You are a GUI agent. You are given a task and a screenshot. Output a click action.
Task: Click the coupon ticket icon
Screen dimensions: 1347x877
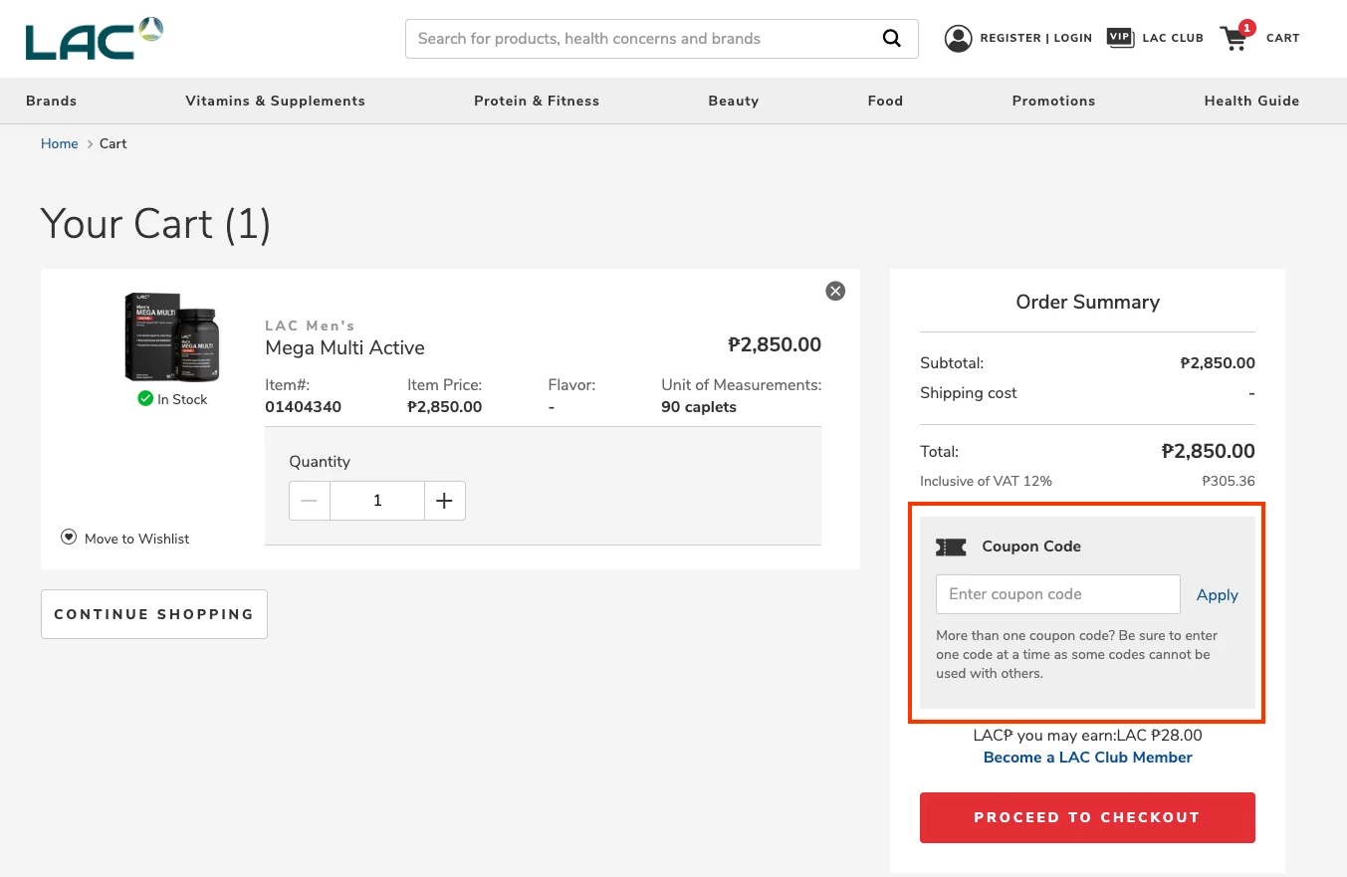click(951, 547)
